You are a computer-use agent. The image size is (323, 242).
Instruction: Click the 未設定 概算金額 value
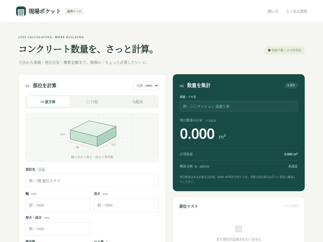293,166
